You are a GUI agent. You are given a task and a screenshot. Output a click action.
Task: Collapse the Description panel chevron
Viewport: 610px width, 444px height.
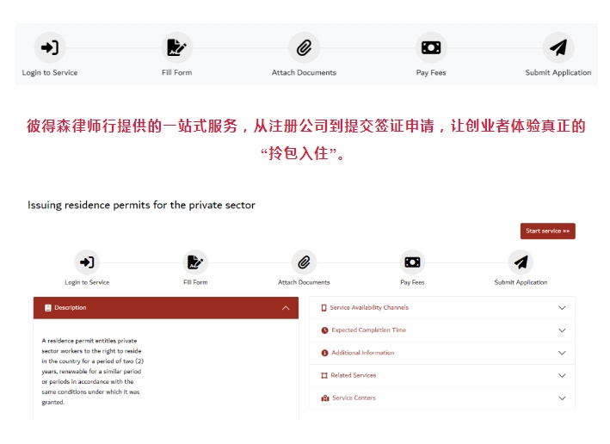click(286, 308)
